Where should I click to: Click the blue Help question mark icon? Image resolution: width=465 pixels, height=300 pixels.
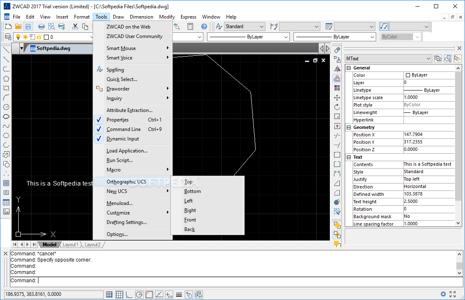pyautogui.click(x=204, y=26)
